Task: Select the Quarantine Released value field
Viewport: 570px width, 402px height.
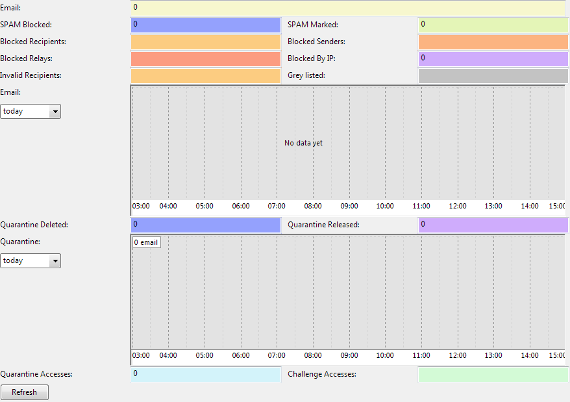Action: [493, 225]
